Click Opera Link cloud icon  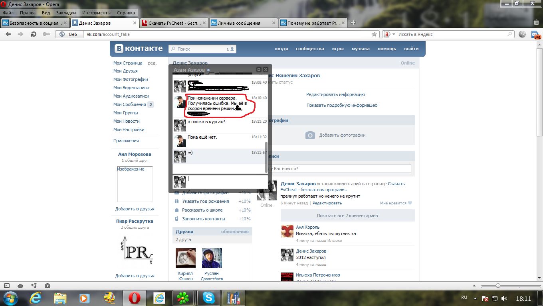click(x=20, y=286)
